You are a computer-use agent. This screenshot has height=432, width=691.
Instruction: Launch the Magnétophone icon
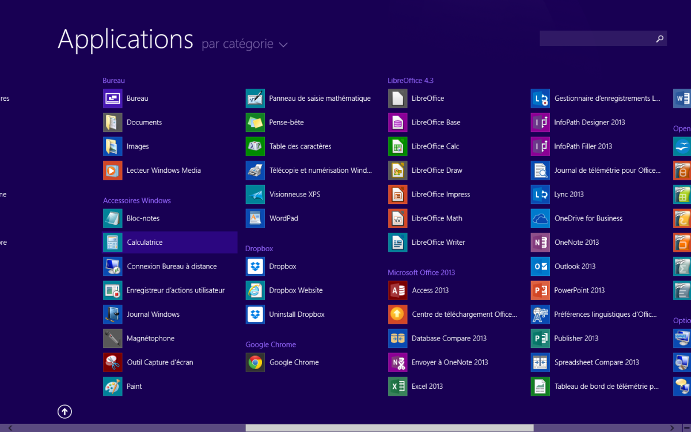tap(113, 339)
